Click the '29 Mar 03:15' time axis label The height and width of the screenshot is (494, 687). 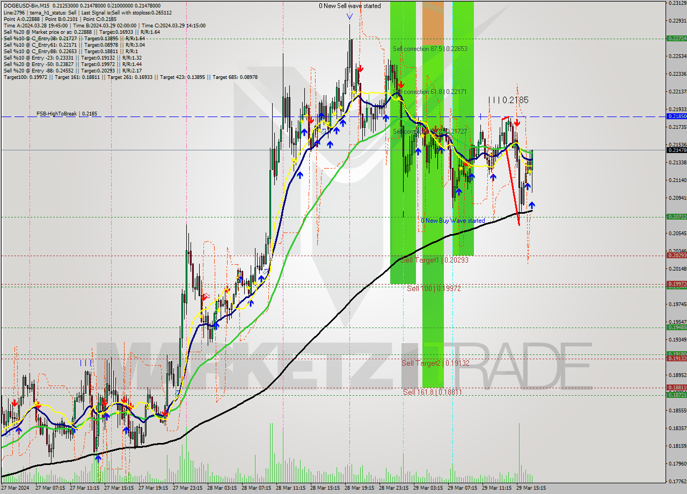(x=428, y=489)
